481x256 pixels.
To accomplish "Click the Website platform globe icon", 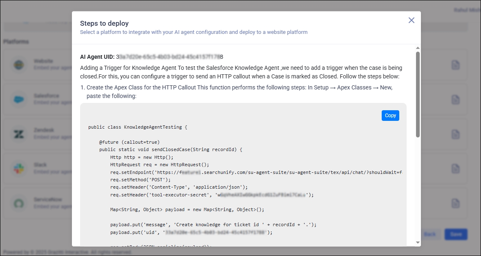I will tap(19, 65).
